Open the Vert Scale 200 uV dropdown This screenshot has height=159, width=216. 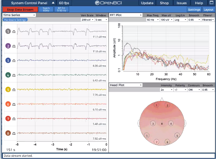pos(87,20)
